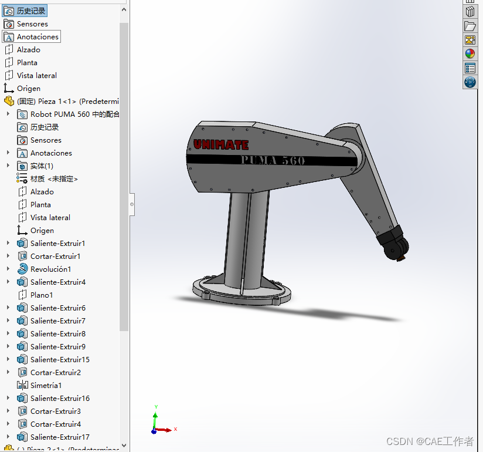
Task: Click the PUMA 560 label on robot arm
Action: click(273, 160)
